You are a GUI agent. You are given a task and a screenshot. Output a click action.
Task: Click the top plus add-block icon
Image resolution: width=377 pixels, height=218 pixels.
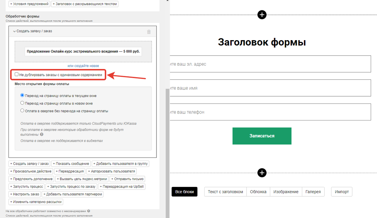point(262,14)
